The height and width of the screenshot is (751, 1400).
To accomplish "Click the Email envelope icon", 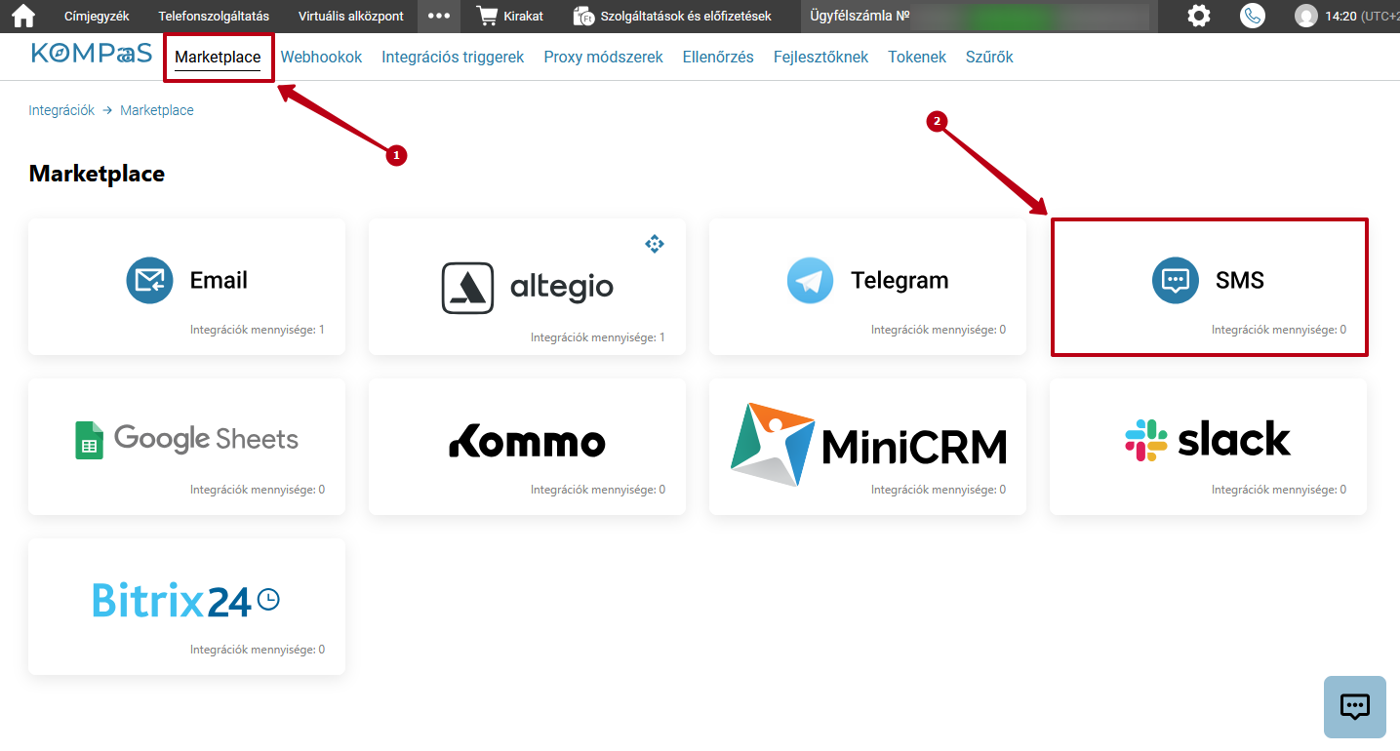I will click(149, 281).
